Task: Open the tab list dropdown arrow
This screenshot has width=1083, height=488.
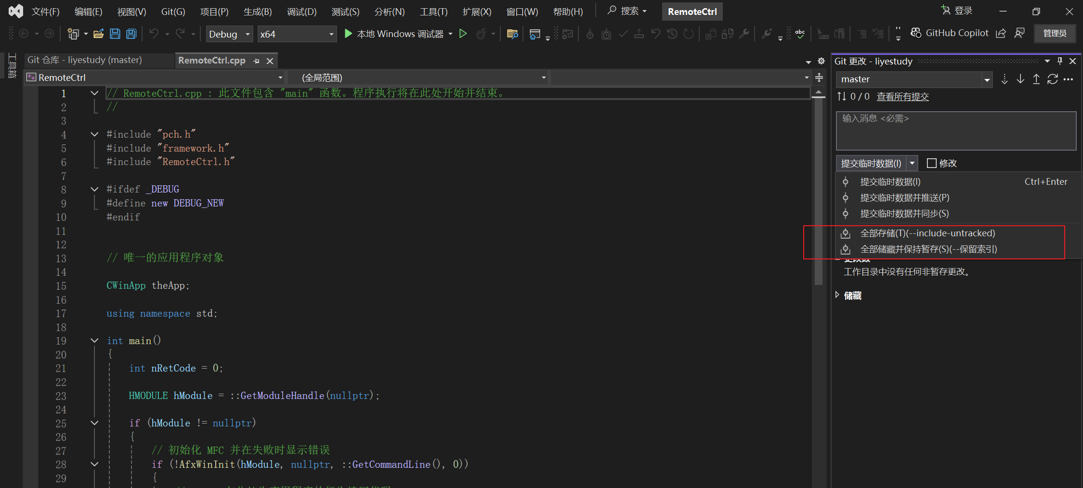Action: pos(808,62)
